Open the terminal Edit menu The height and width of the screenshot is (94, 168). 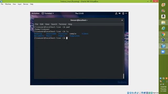(x=41, y=24)
